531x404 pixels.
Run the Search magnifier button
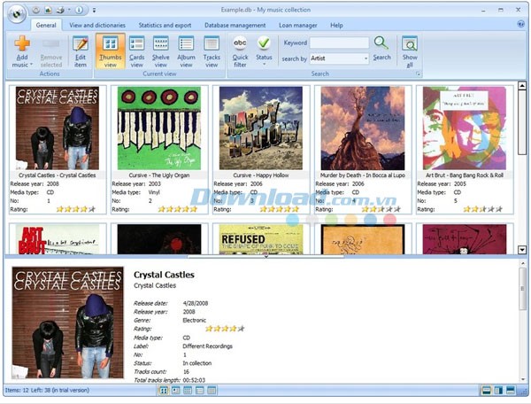(381, 46)
